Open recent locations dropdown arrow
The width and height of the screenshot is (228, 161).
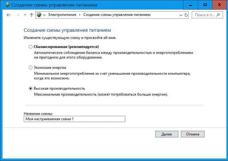25,15
